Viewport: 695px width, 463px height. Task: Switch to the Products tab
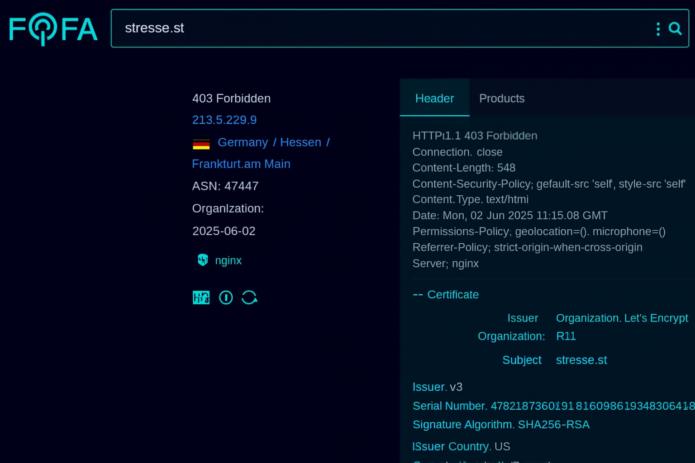[x=501, y=99]
